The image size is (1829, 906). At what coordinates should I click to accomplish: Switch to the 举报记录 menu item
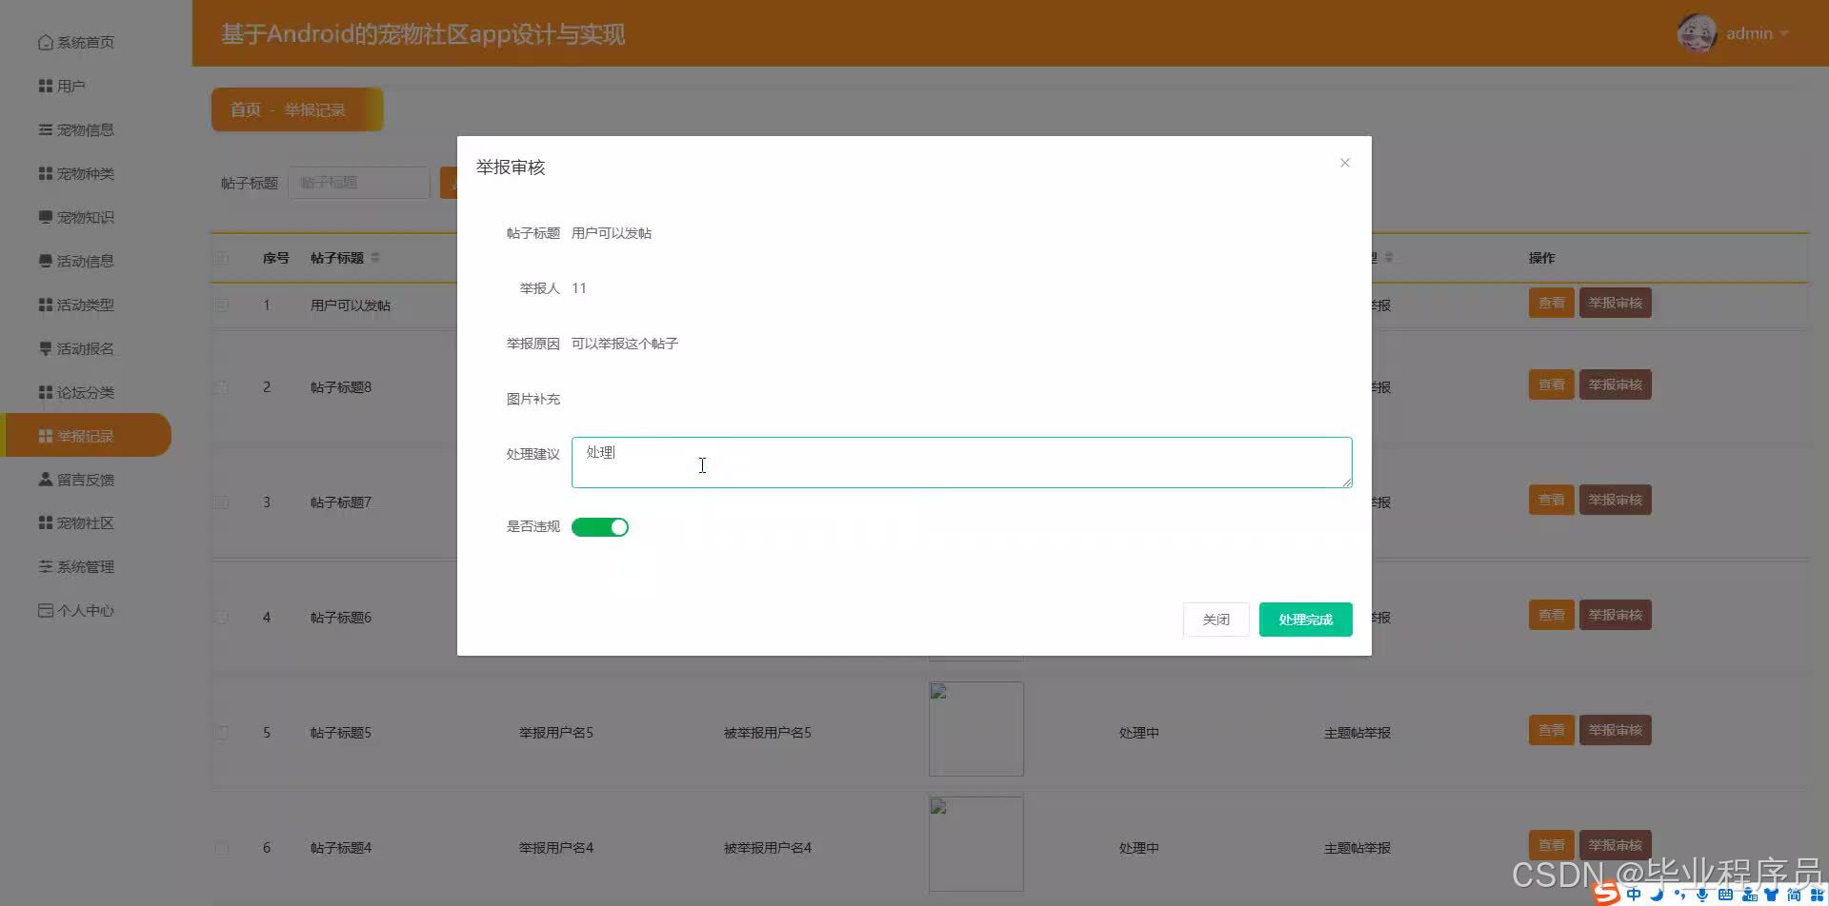[x=86, y=435]
